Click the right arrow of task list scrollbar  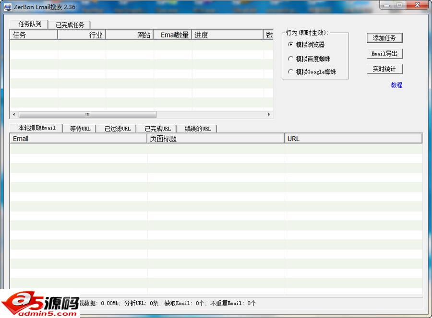click(269, 114)
